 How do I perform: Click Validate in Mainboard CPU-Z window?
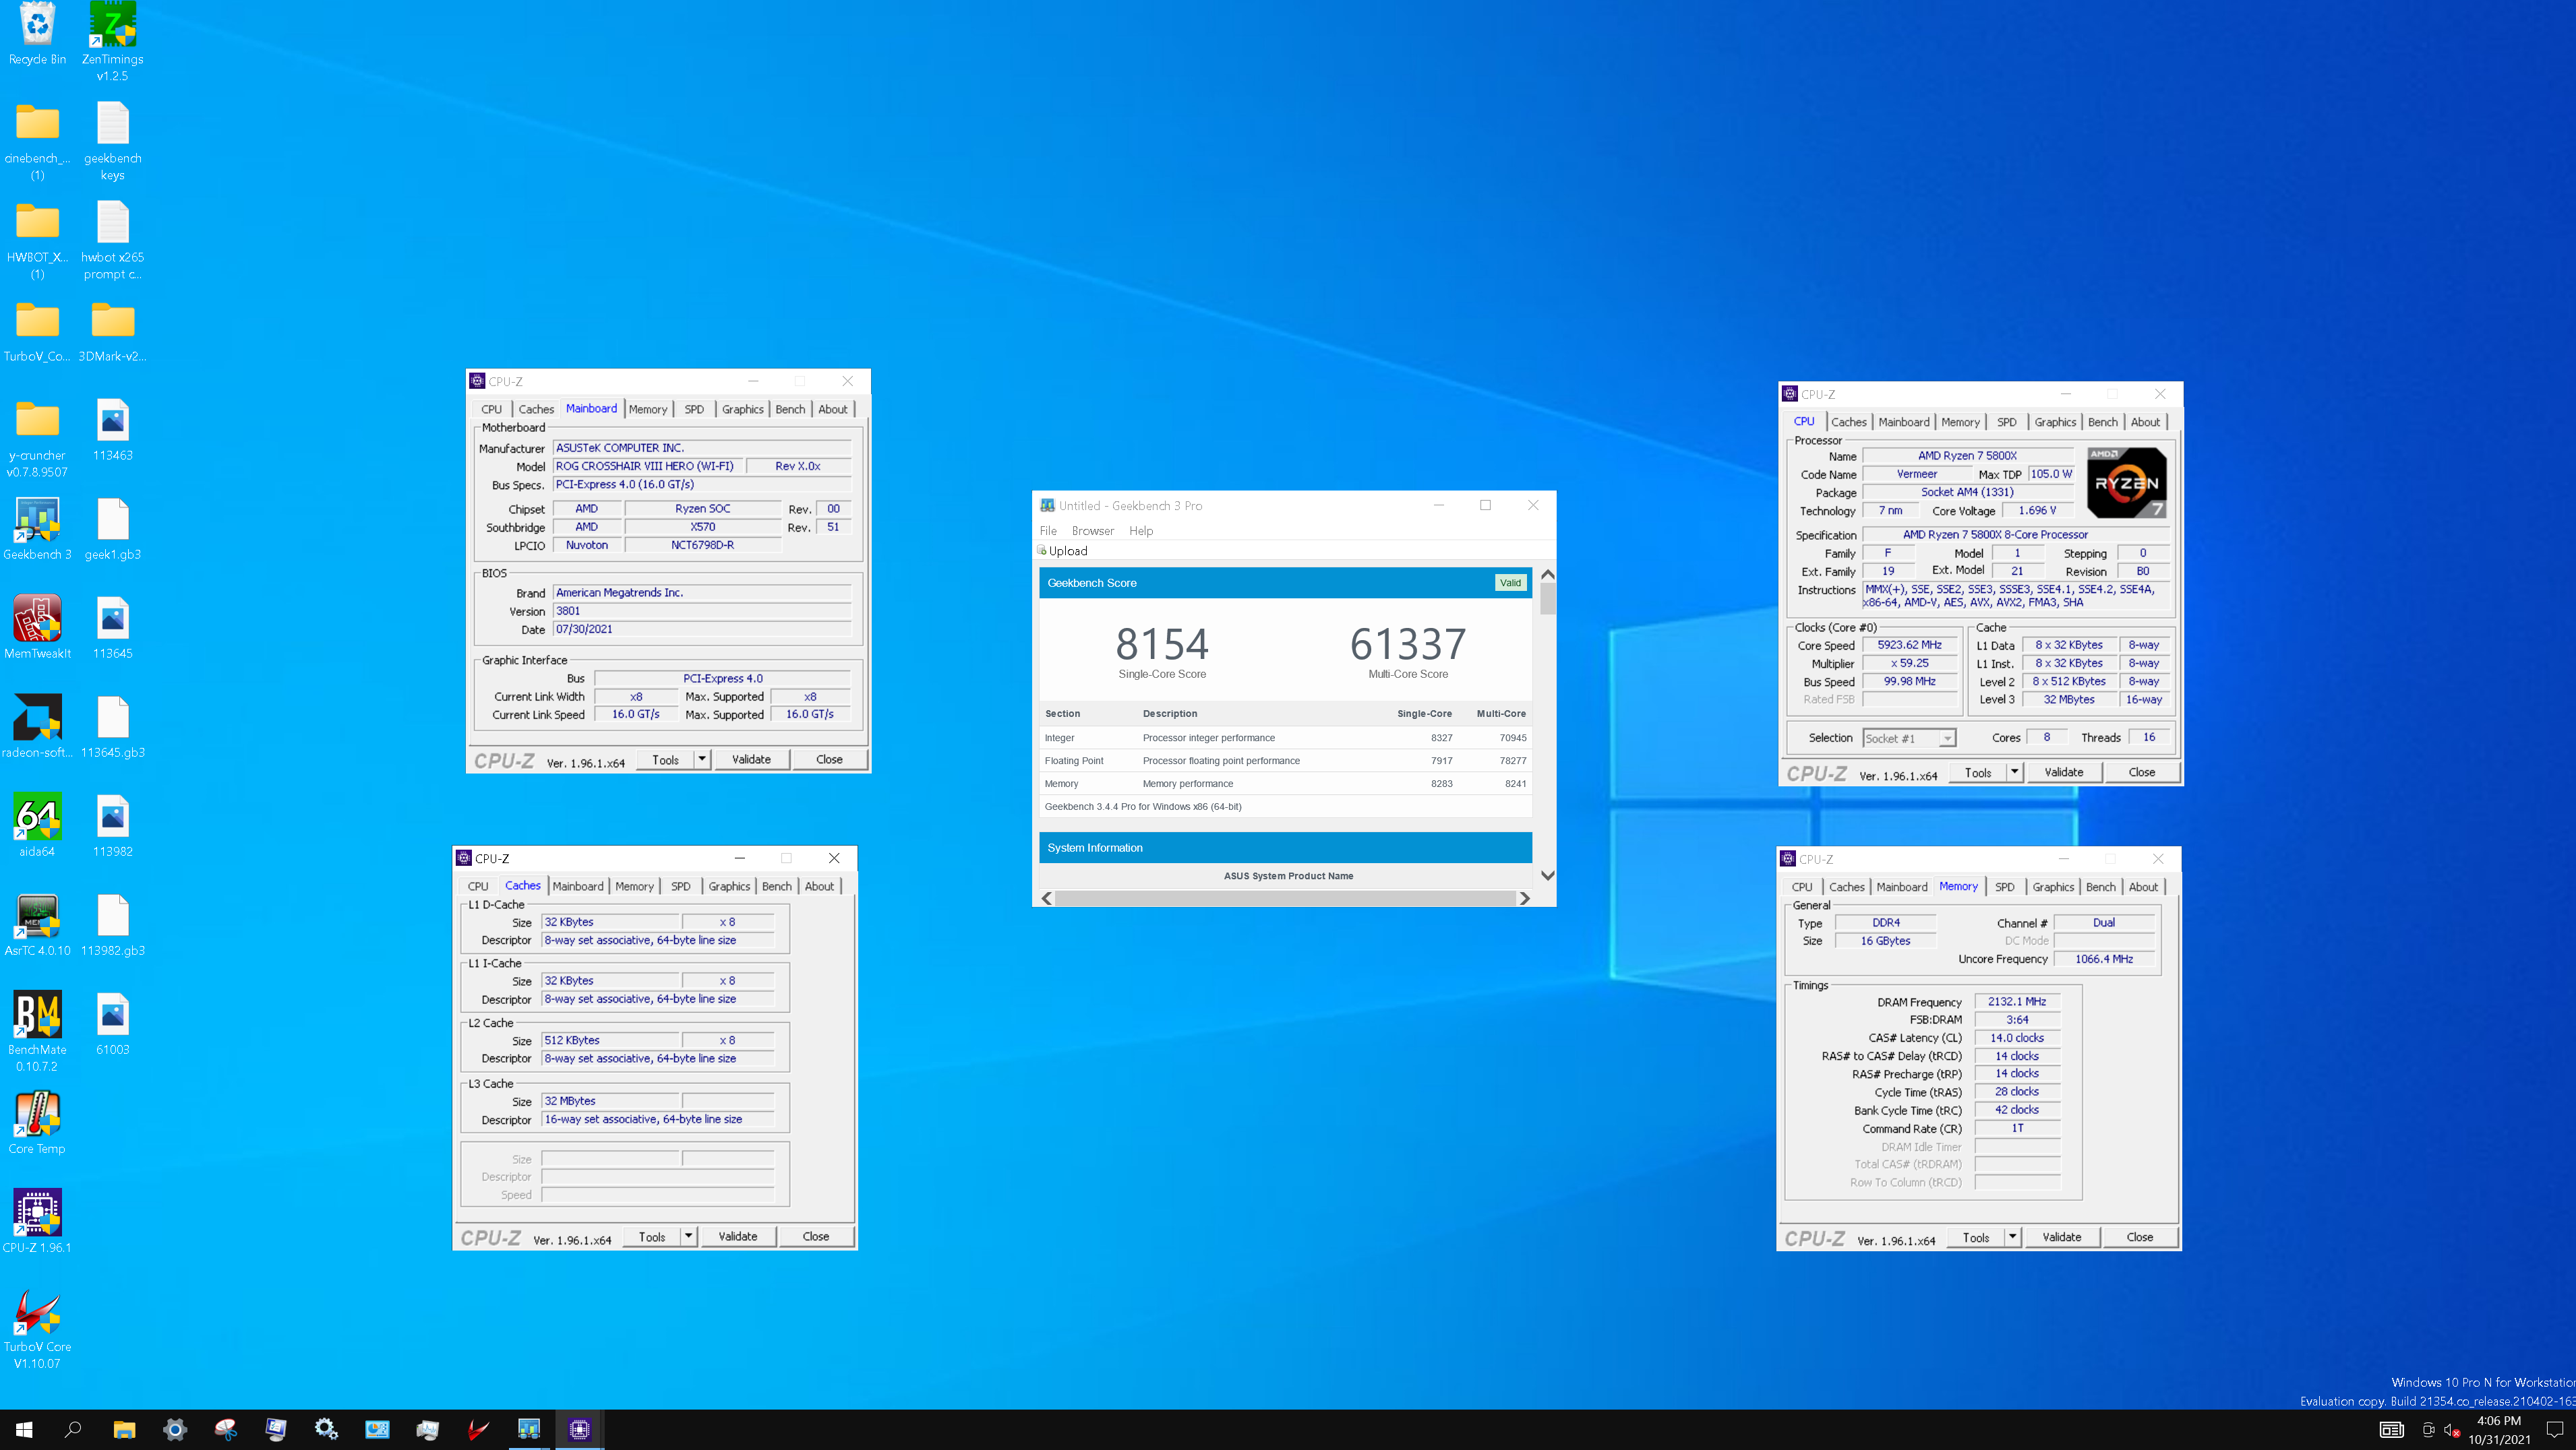coord(751,759)
